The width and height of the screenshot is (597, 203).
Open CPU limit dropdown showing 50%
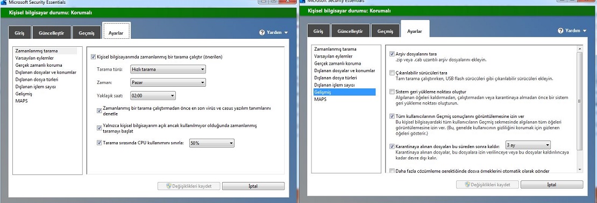point(212,143)
